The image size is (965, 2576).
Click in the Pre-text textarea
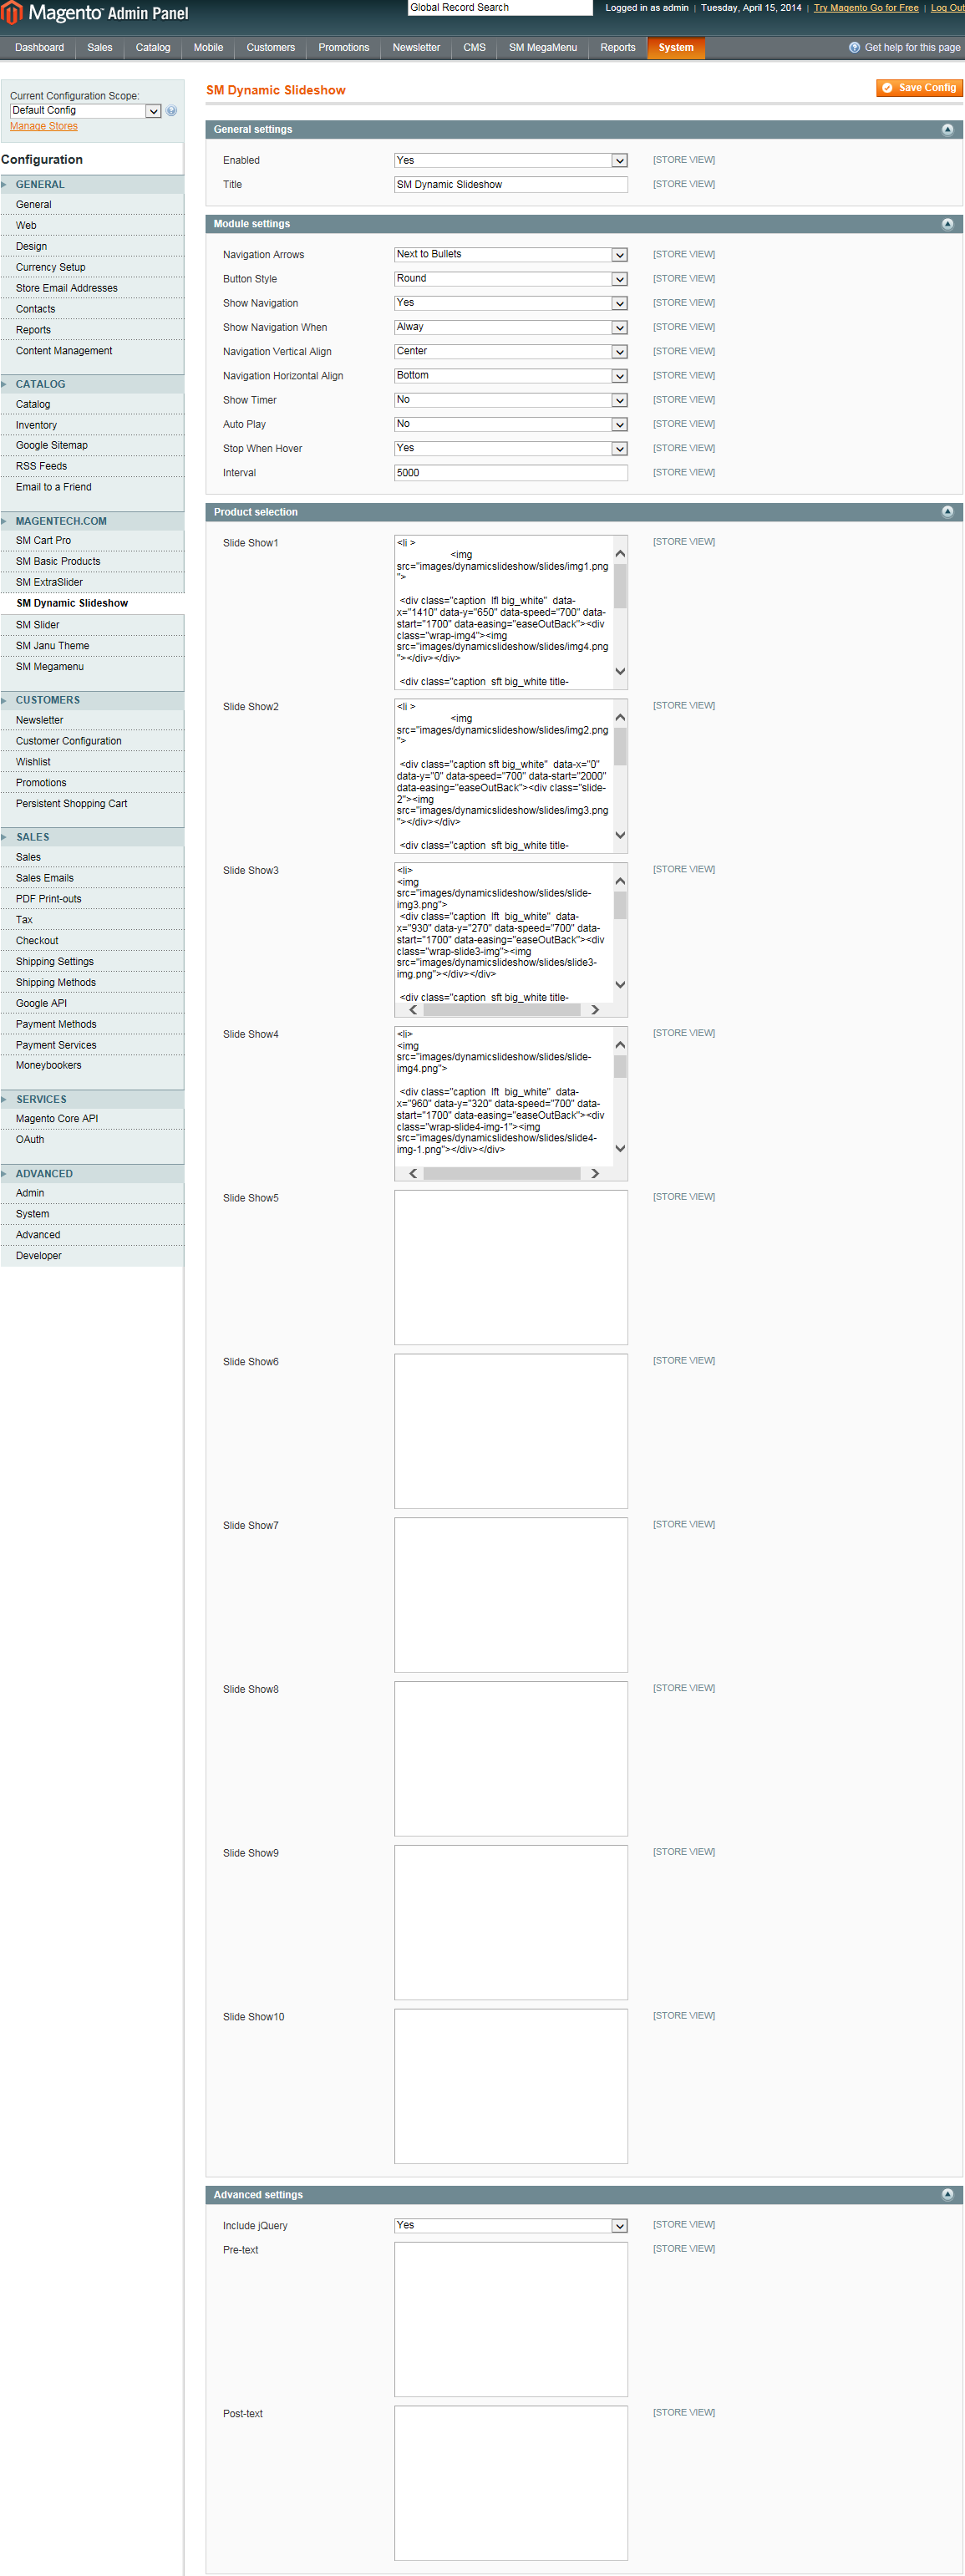[x=511, y=2320]
